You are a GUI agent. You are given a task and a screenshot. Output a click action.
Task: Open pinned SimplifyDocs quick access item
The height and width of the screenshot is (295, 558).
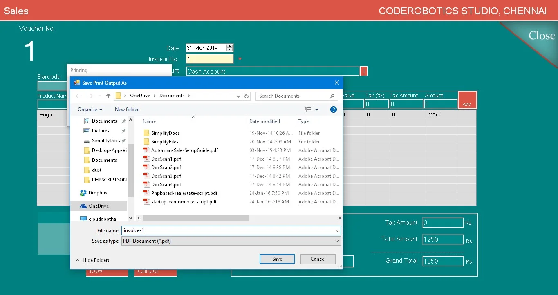click(x=105, y=141)
